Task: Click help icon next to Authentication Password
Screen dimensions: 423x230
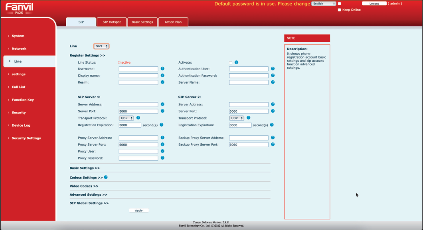Action: [273, 76]
